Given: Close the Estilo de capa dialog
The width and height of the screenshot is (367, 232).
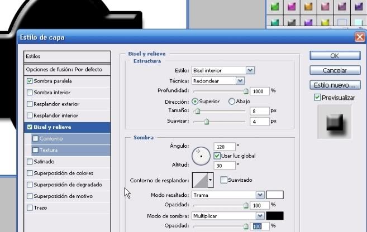Looking at the screenshot, I should tap(360, 37).
